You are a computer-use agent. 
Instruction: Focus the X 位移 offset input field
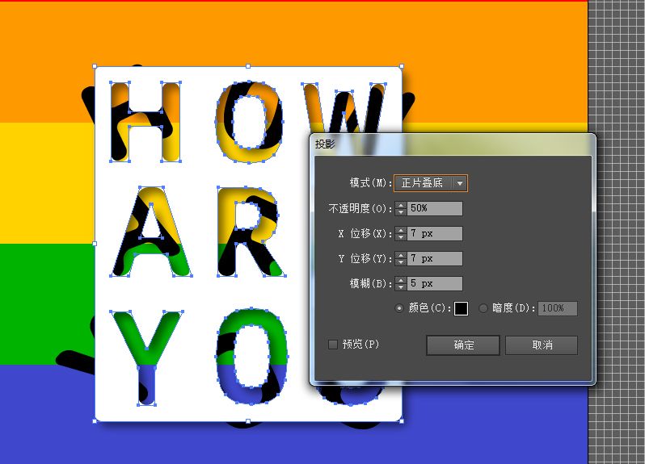click(435, 234)
